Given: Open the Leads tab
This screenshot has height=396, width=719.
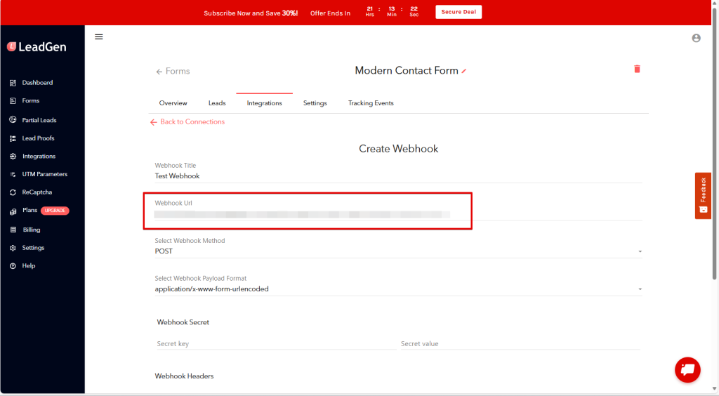Looking at the screenshot, I should click(217, 103).
